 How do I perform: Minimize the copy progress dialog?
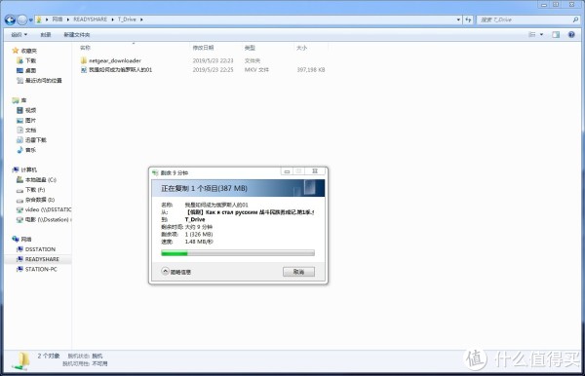[287, 171]
